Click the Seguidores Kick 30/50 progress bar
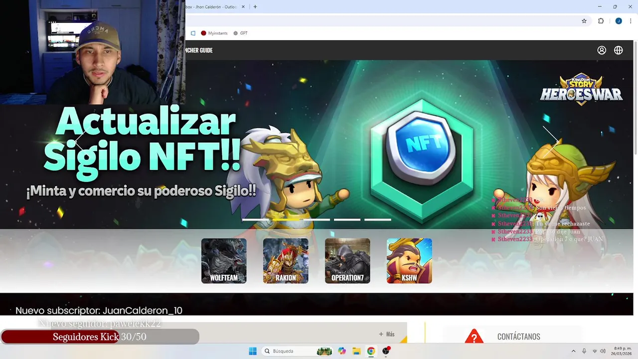This screenshot has width=638, height=359. pos(100,337)
